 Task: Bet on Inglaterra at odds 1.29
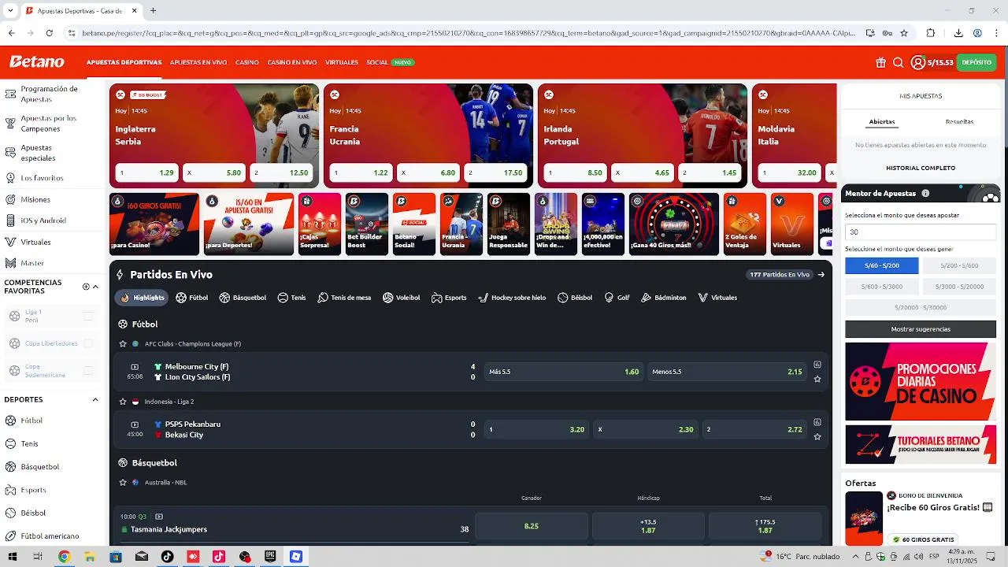tap(146, 172)
